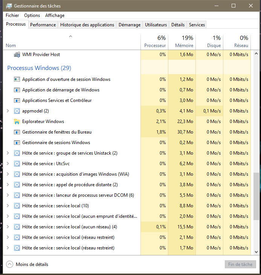261x275 pixels.
Task: Expand service local (aucun réseau) (4) host
Action: [x=8, y=226]
